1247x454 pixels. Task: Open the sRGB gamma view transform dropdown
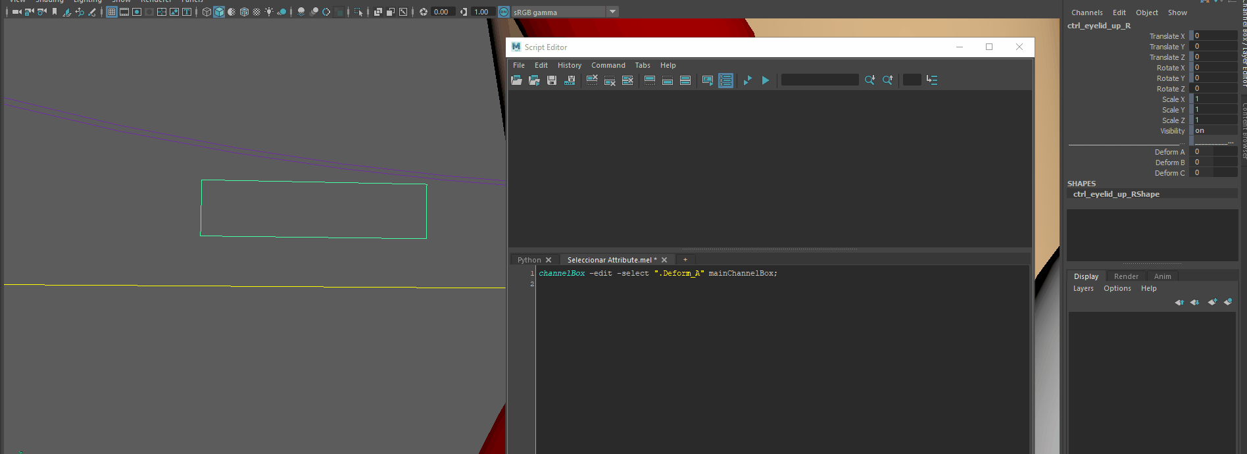tap(612, 12)
